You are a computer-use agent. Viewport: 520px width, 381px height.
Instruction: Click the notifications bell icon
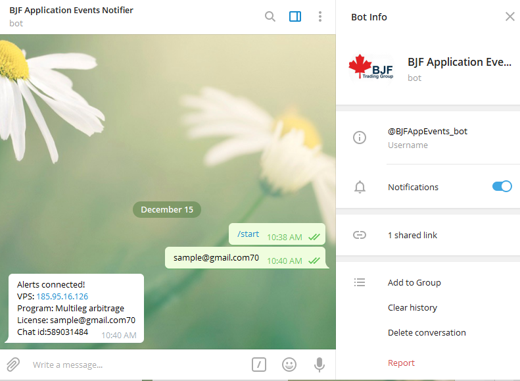pyautogui.click(x=360, y=187)
